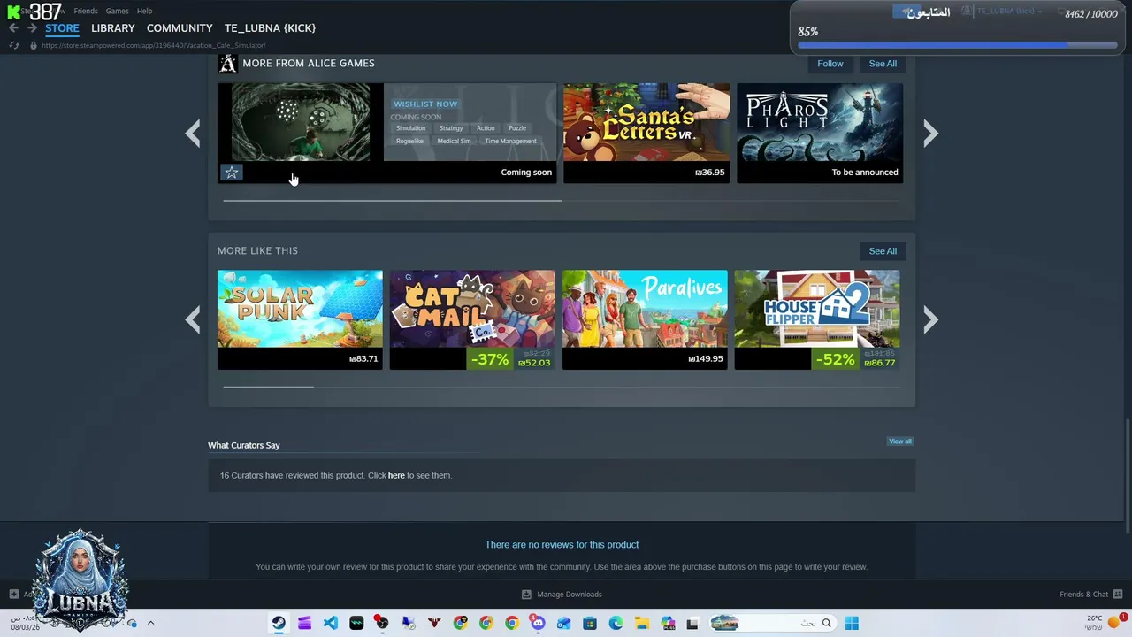Screen dimensions: 1132x637
Task: Click the Windows Start button
Action: (x=852, y=623)
